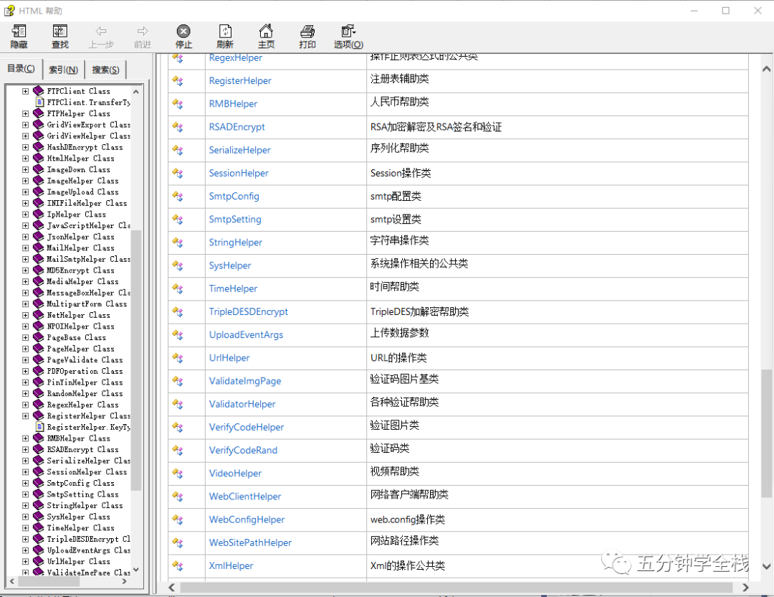
Task: Select JsonHelper Class in contents tree
Action: [x=80, y=237]
